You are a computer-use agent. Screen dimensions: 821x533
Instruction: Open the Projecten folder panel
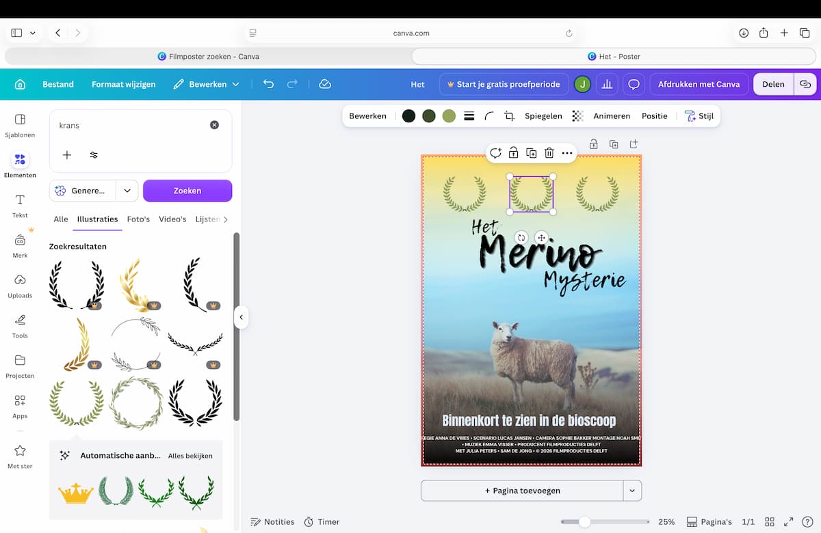pyautogui.click(x=20, y=366)
